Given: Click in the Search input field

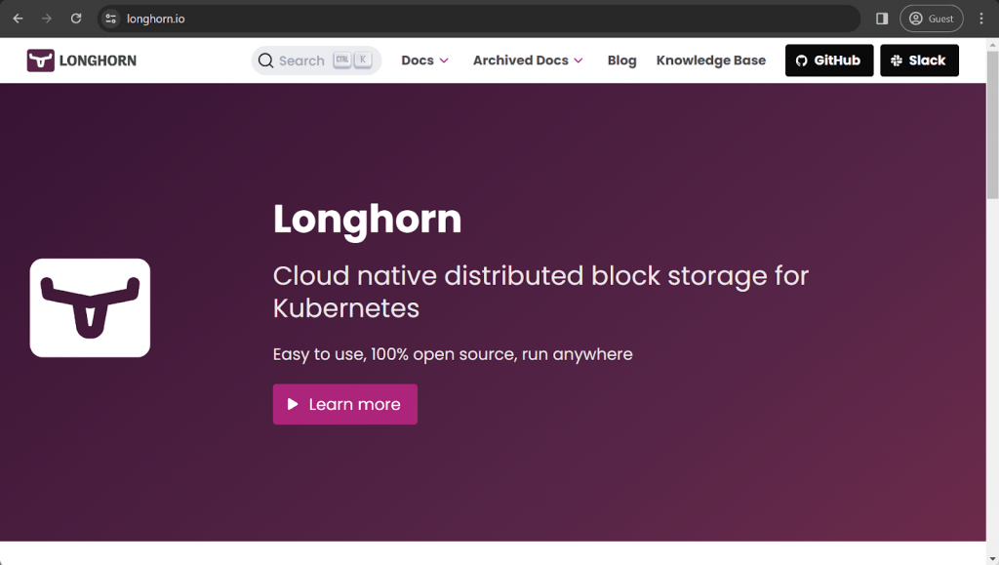Looking at the screenshot, I should (302, 61).
